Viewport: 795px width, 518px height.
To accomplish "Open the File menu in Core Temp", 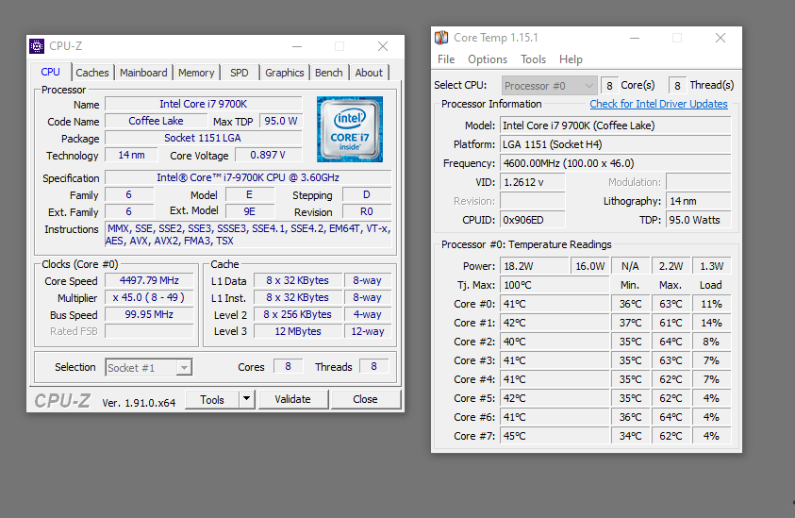I will tap(446, 59).
